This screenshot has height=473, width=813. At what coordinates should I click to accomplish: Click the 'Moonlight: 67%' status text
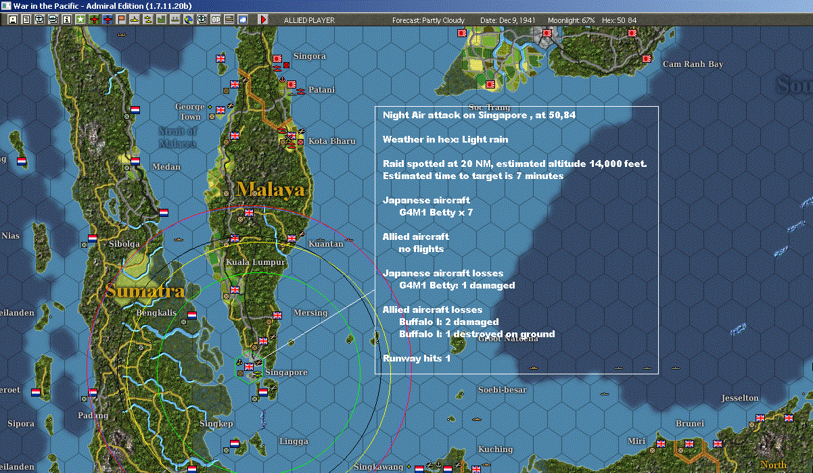(x=572, y=20)
